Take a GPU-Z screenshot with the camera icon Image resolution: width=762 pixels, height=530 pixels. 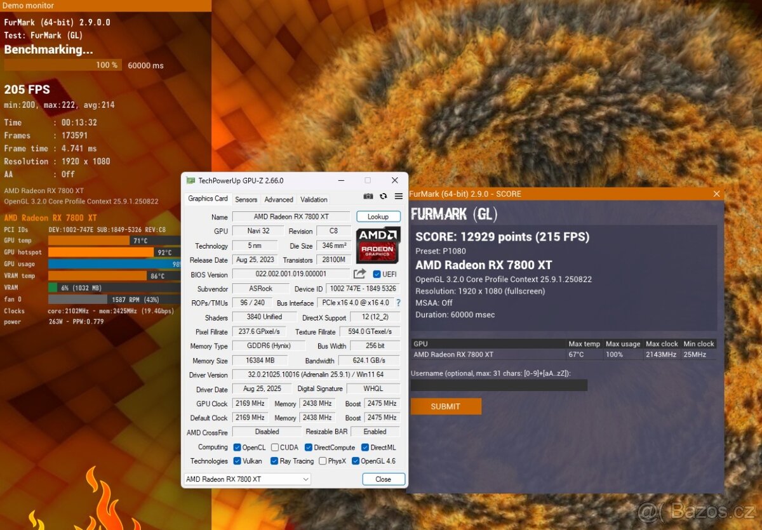coord(368,197)
